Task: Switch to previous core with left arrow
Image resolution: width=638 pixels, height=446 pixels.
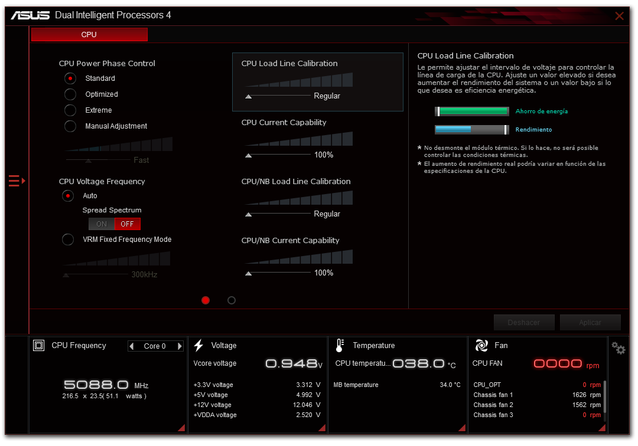Action: [131, 346]
